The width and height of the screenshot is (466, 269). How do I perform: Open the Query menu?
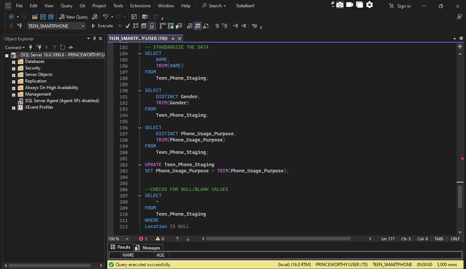[x=66, y=6]
